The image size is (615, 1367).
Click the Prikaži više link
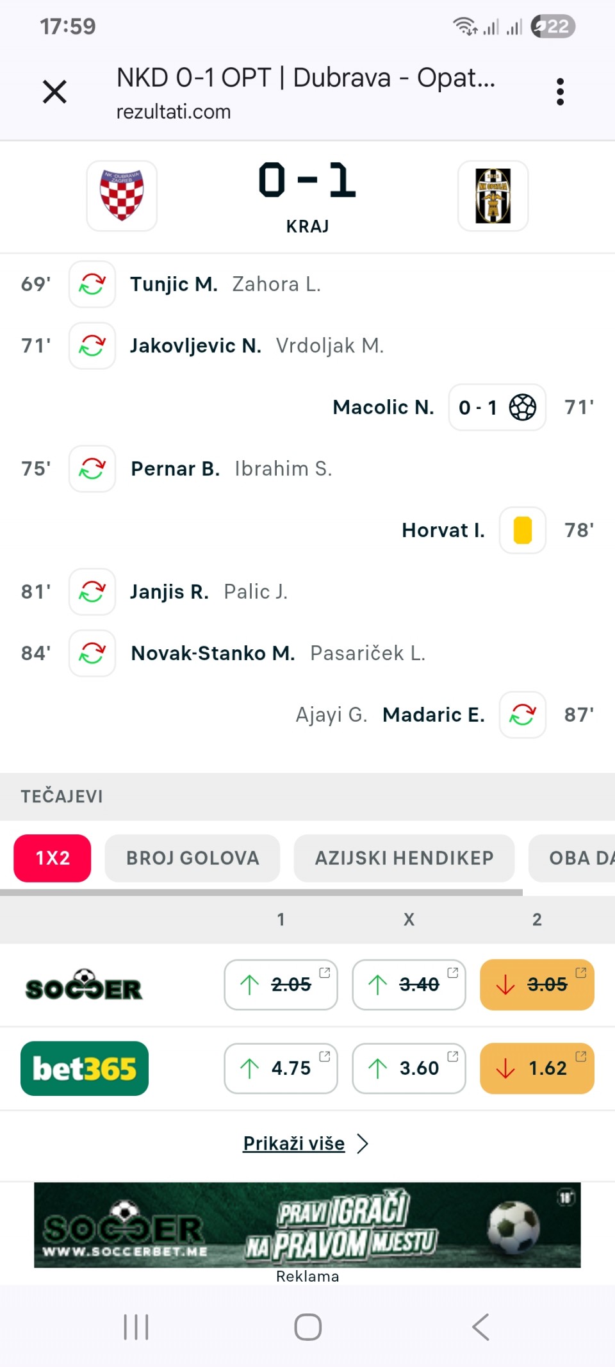tap(294, 1143)
